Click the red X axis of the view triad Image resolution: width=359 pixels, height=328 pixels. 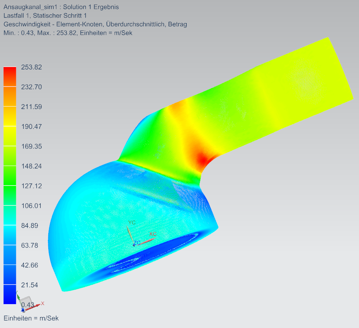38,304
